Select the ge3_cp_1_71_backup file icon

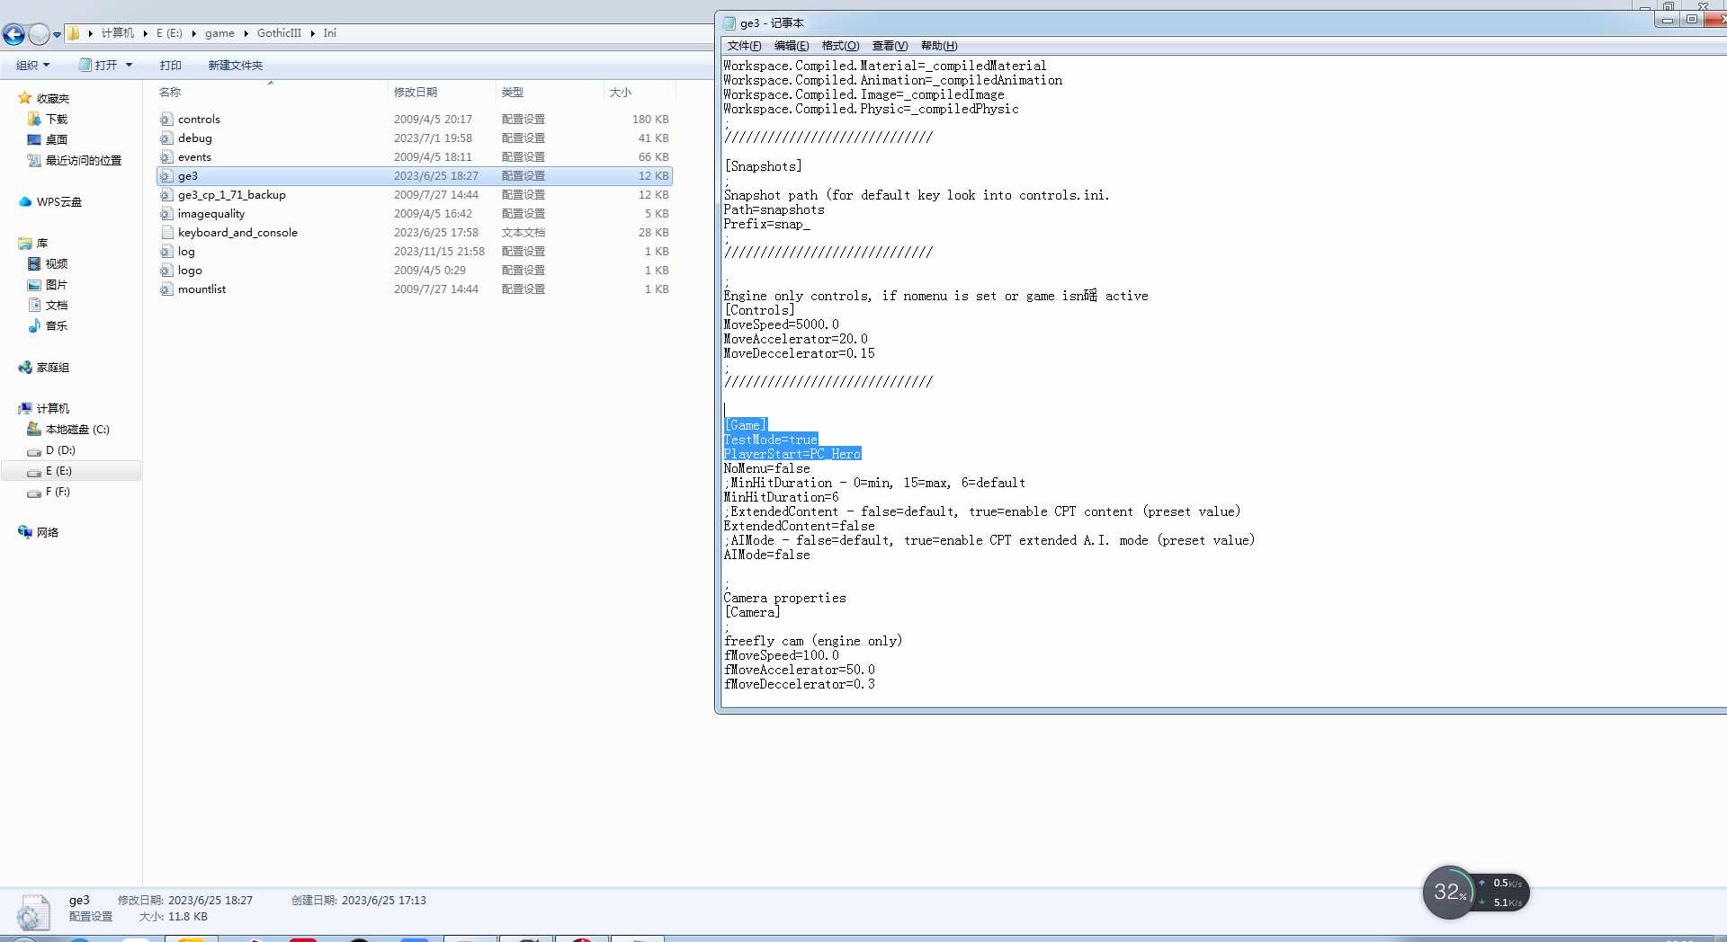tap(166, 194)
